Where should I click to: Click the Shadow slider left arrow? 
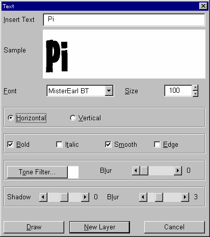[43, 197]
